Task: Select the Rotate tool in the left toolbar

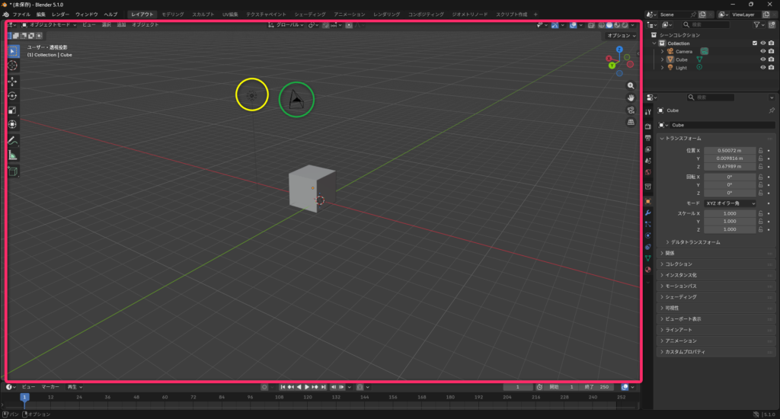Action: (13, 96)
